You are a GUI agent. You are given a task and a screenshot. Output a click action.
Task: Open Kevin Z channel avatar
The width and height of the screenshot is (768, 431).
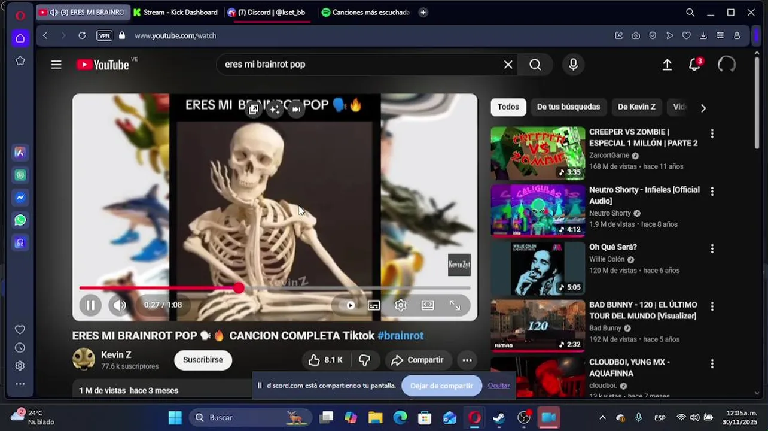pyautogui.click(x=84, y=359)
